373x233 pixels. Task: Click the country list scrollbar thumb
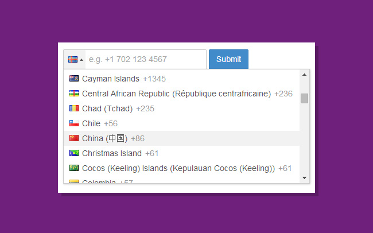coord(304,98)
